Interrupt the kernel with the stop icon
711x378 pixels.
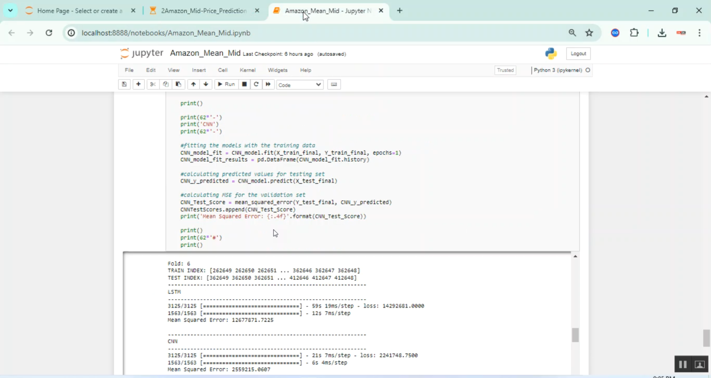(x=245, y=84)
